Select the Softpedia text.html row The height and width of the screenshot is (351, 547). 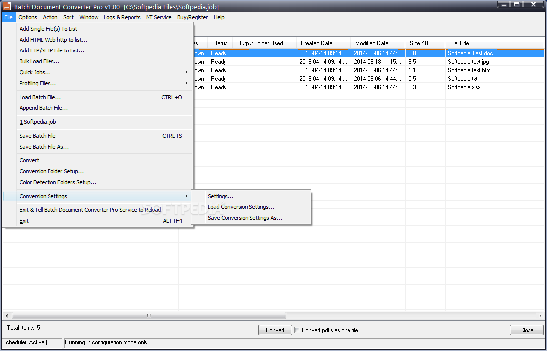369,70
